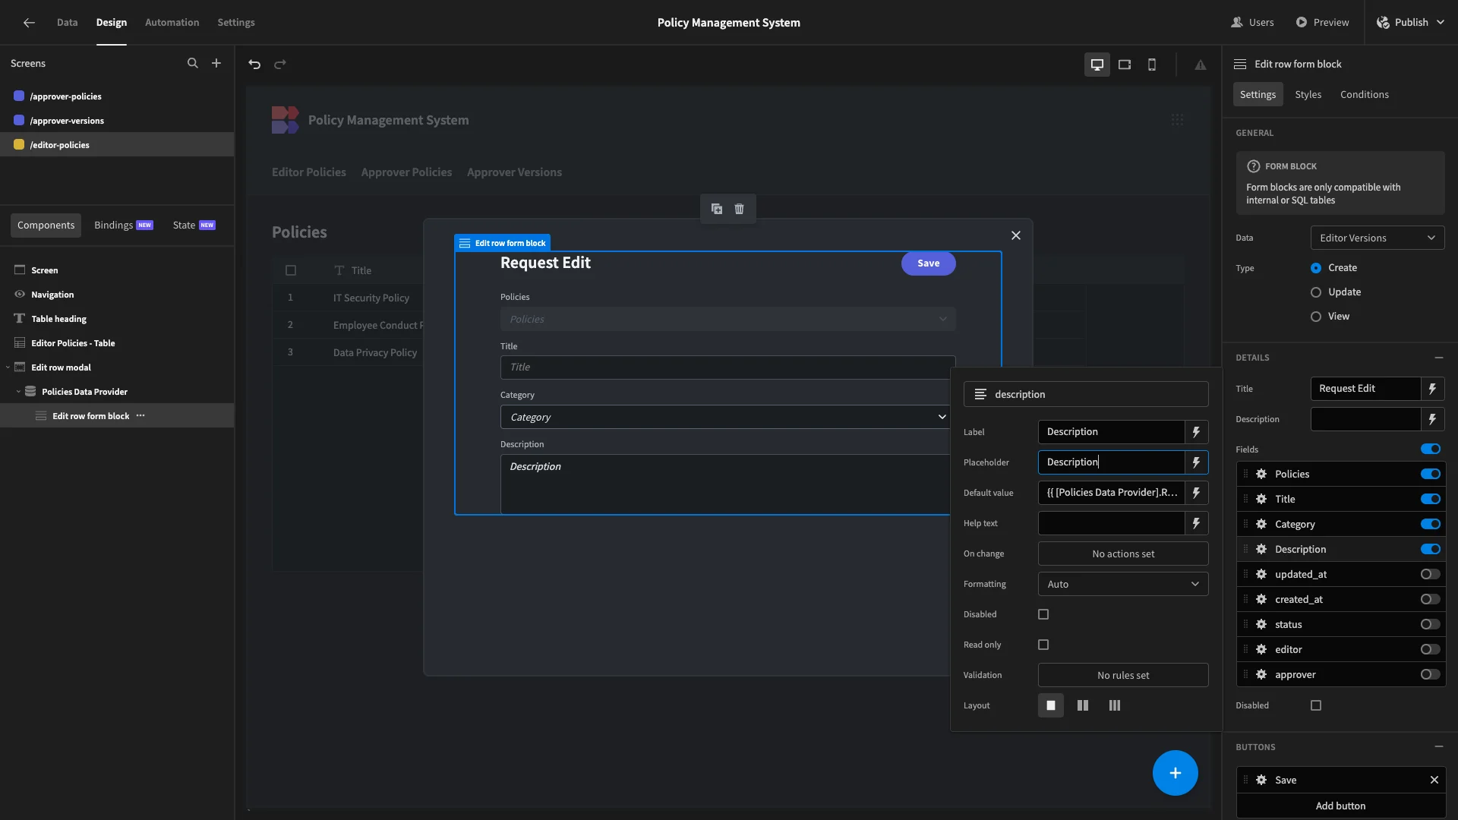Toggle the main Fields switch
Screen dimensions: 1458x820
pos(1431,449)
